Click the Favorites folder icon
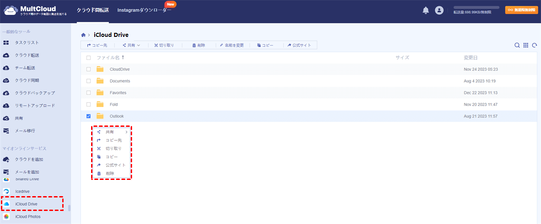Screen dimensions: 541x224 tap(100, 93)
